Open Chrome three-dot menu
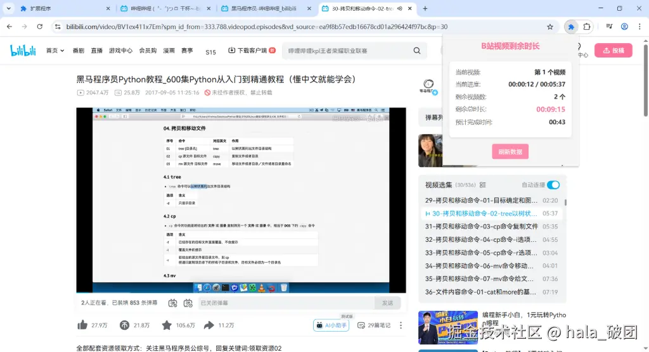Screen dimensions: 649x352 click(640, 27)
